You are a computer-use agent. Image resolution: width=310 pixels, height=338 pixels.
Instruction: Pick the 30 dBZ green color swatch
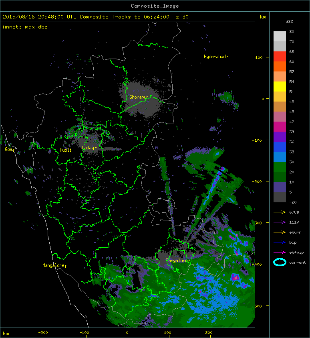[280, 167]
